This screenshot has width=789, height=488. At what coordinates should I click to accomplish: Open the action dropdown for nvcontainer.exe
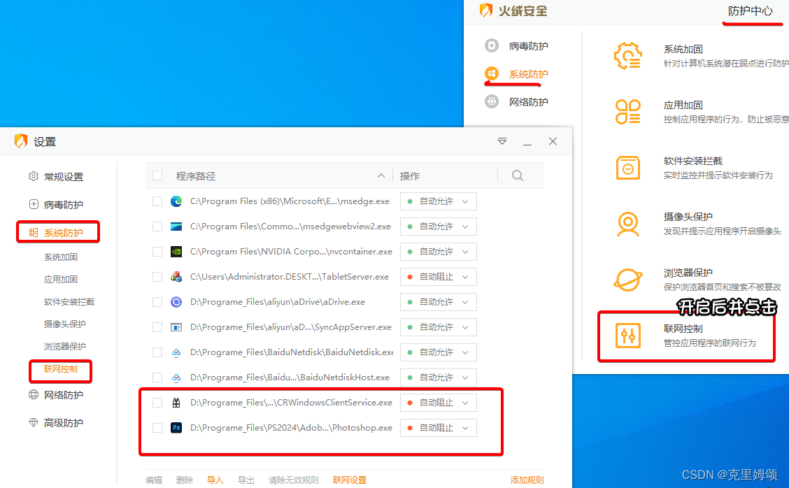(x=439, y=252)
